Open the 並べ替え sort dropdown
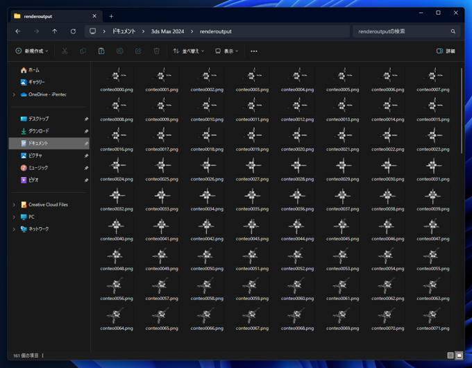Image resolution: width=472 pixels, height=368 pixels. (189, 51)
